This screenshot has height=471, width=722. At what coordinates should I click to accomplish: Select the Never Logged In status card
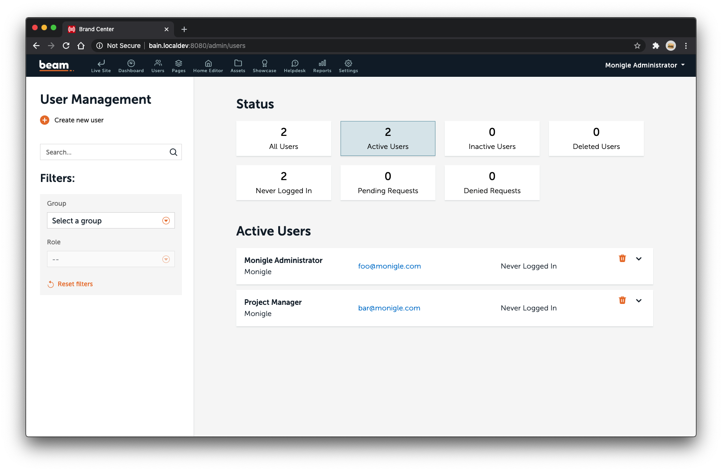coord(283,183)
